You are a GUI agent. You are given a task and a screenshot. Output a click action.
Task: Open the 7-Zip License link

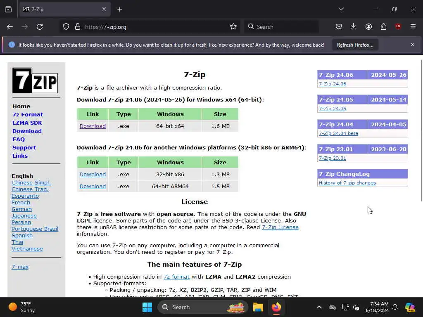click(280, 227)
